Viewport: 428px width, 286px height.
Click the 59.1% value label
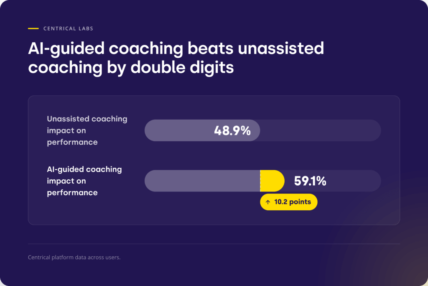[x=310, y=181]
